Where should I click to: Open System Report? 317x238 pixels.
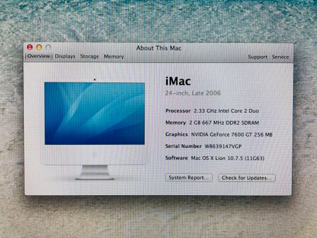coord(189,178)
